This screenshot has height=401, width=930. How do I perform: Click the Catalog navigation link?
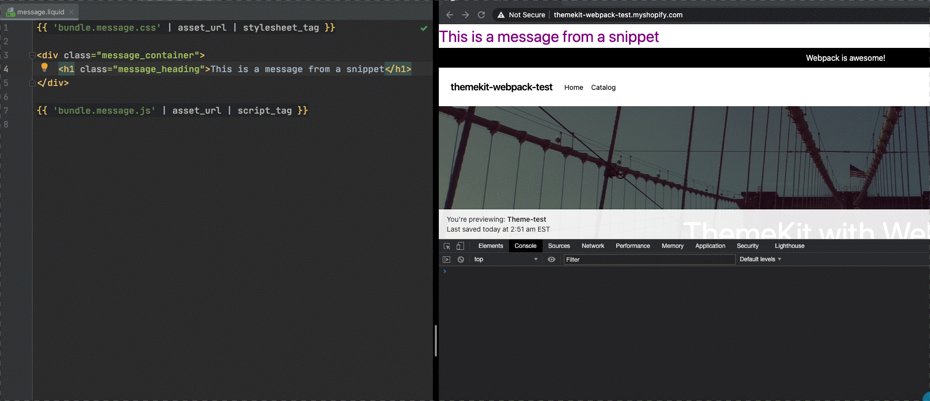603,87
